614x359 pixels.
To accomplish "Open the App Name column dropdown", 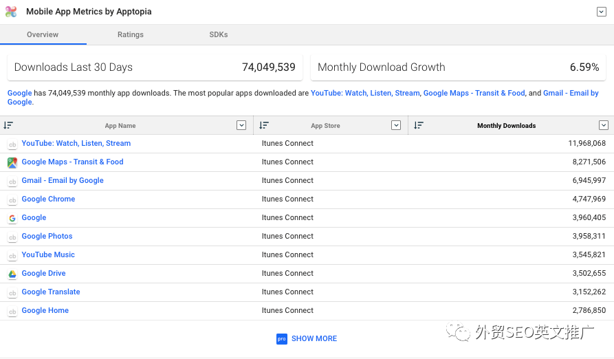I will coord(241,125).
